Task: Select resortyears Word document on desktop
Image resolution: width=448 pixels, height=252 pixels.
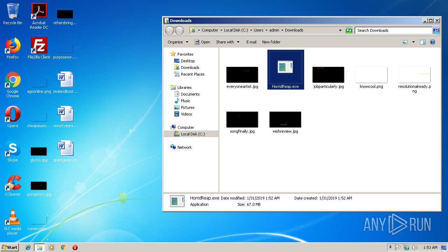Action: coord(65,117)
